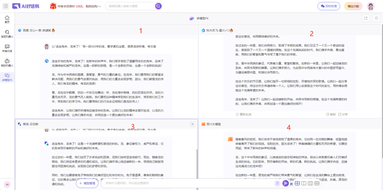Switch to four-grid layout
This screenshot has height=190, width=383.
click(297, 183)
